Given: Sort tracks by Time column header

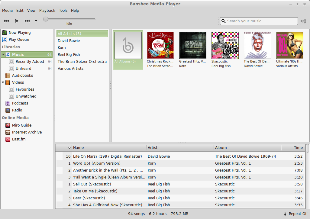Looking at the screenshot, I should tap(292, 148).
